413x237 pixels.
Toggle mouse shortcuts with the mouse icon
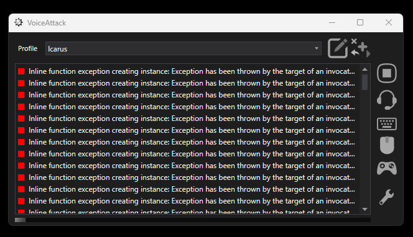click(x=387, y=145)
